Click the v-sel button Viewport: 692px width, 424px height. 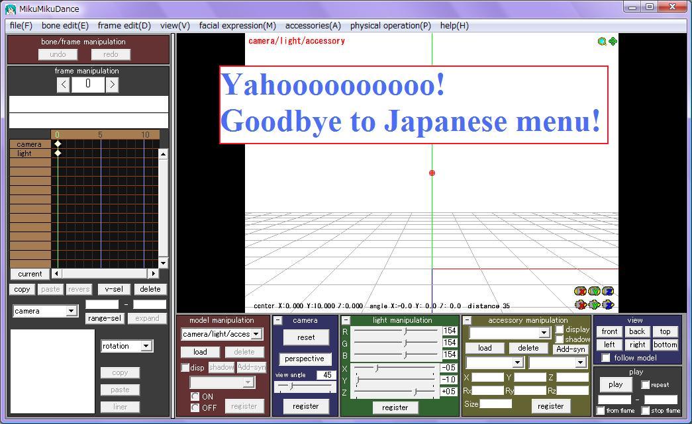click(x=114, y=289)
